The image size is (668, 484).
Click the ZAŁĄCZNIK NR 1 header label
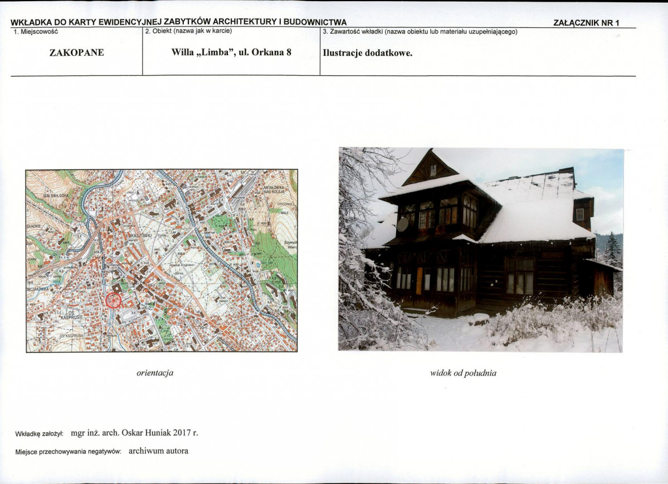[586, 23]
